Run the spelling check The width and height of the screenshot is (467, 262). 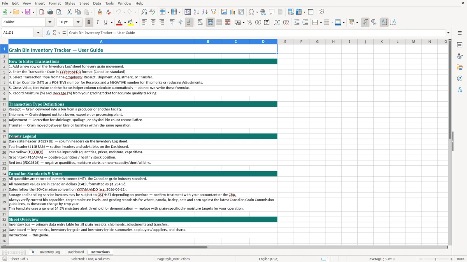pos(153,12)
